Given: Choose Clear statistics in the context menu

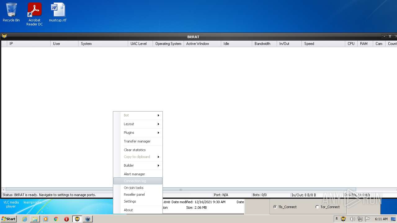Looking at the screenshot, I should (x=138, y=150).
